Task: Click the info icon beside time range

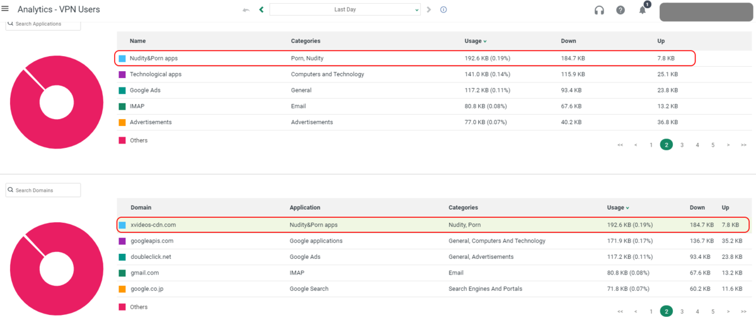Action: click(x=444, y=9)
